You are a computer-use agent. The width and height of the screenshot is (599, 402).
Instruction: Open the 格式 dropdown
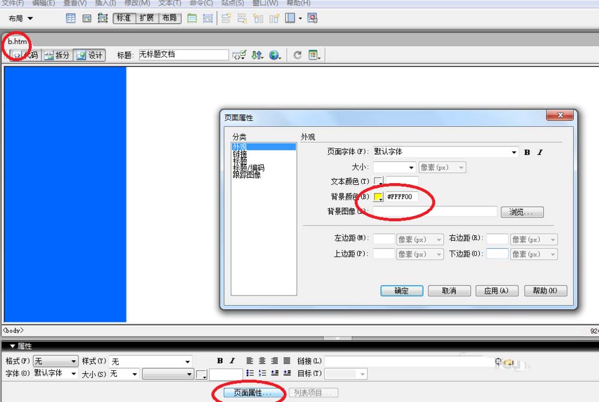click(56, 361)
